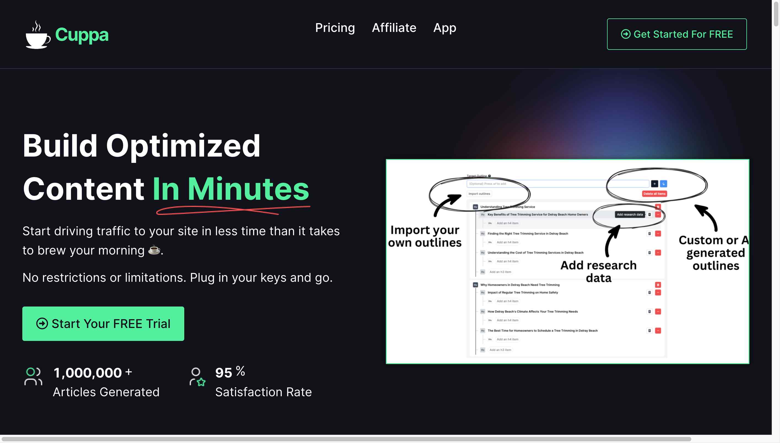The width and height of the screenshot is (780, 443).
Task: Click Import outlines button in preview
Action: coord(479,194)
